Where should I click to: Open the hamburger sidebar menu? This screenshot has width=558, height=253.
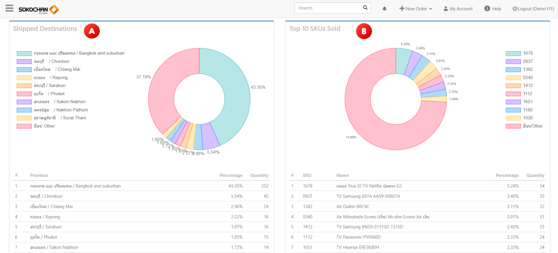pyautogui.click(x=9, y=8)
